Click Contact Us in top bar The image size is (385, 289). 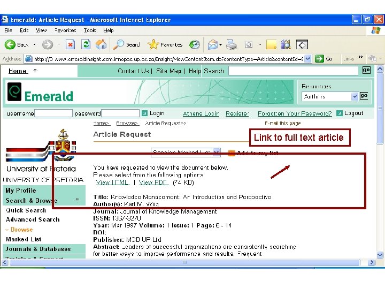pyautogui.click(x=133, y=71)
